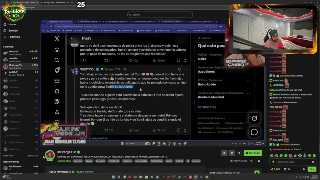Open the IanSSJ2 Counter-Strike 2 channel
320x180 pixels.
tap(20, 73)
